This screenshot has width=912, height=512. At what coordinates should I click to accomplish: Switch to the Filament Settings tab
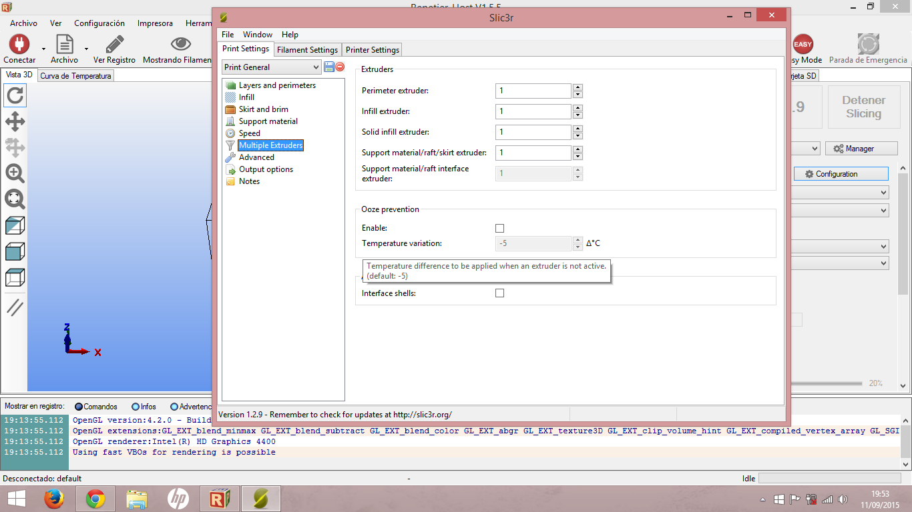coord(307,50)
